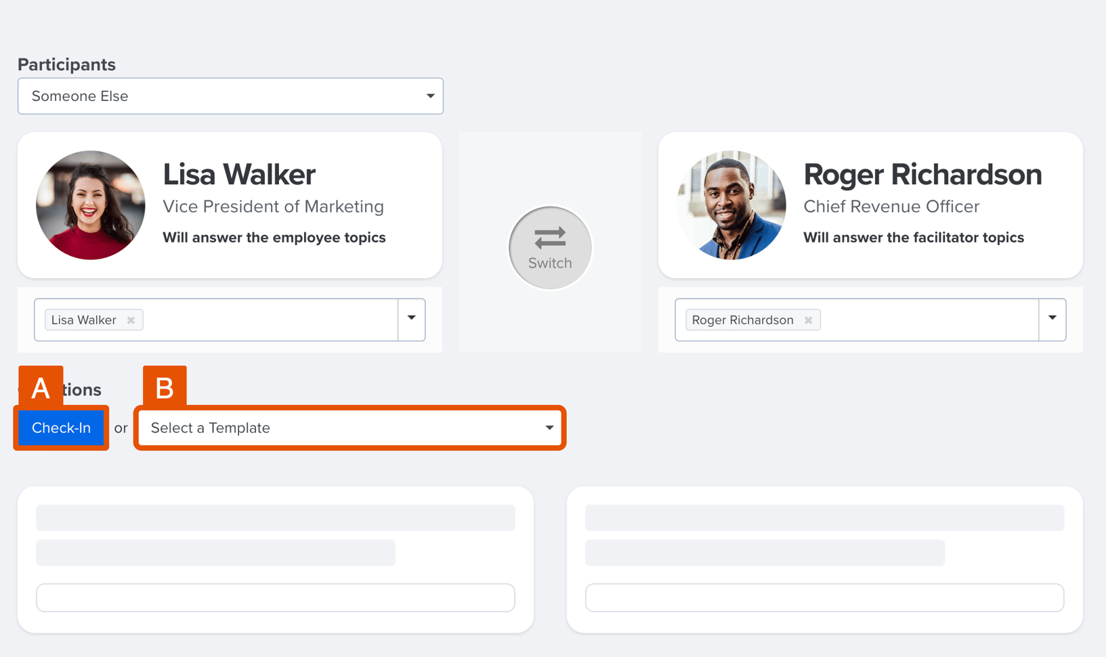The height and width of the screenshot is (657, 1106).
Task: Click the 'Will answer the employee topics' text
Action: pyautogui.click(x=274, y=237)
